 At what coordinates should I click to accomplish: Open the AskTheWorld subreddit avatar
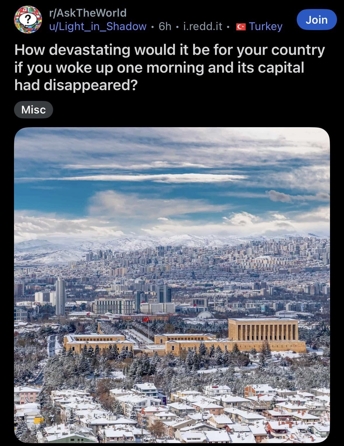click(28, 20)
